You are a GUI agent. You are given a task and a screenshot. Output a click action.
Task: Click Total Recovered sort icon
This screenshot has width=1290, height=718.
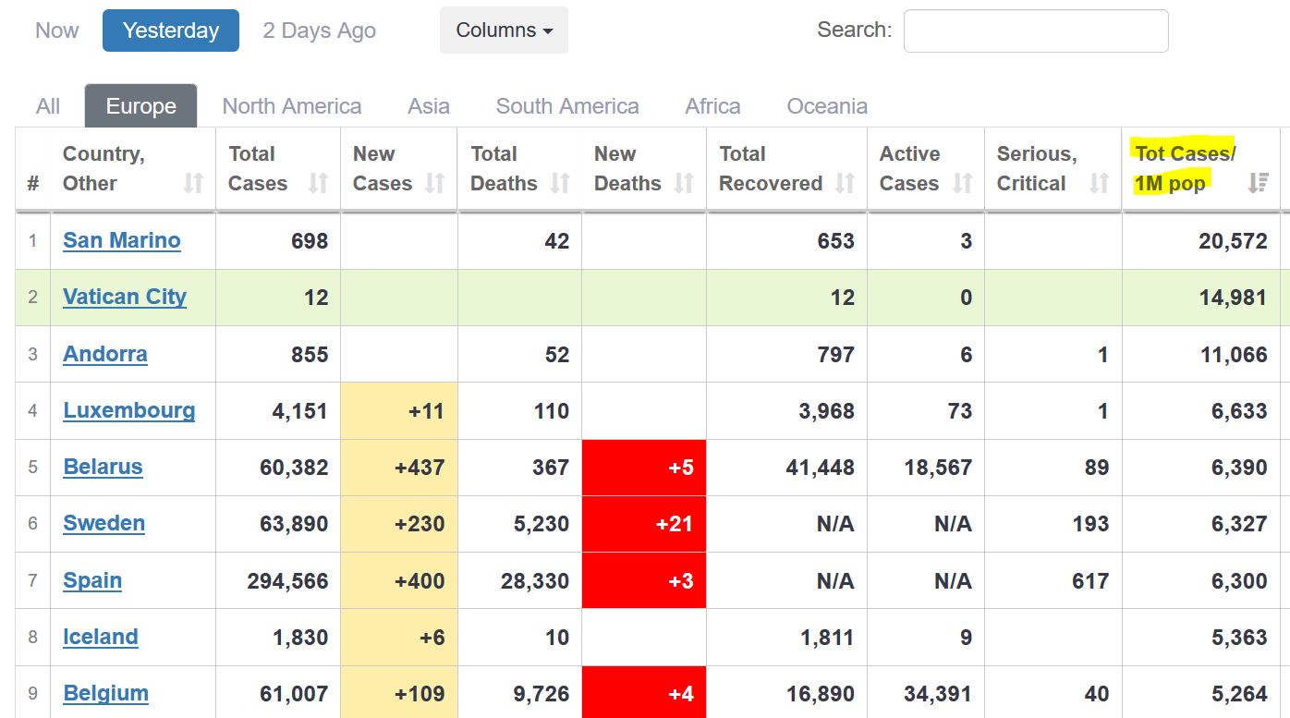point(845,183)
